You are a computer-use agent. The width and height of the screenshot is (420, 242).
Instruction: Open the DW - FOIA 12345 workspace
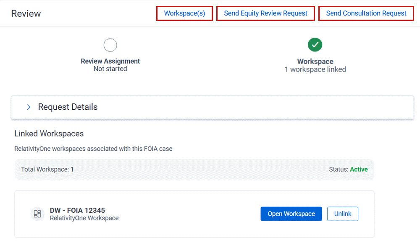[x=291, y=214]
